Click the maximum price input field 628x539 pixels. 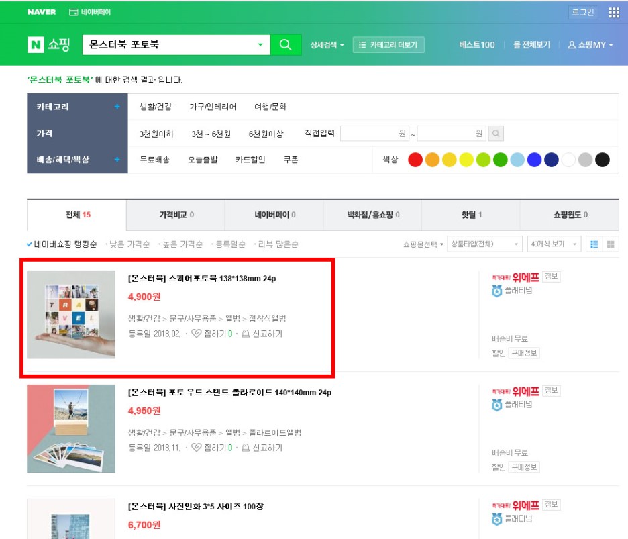click(x=452, y=134)
